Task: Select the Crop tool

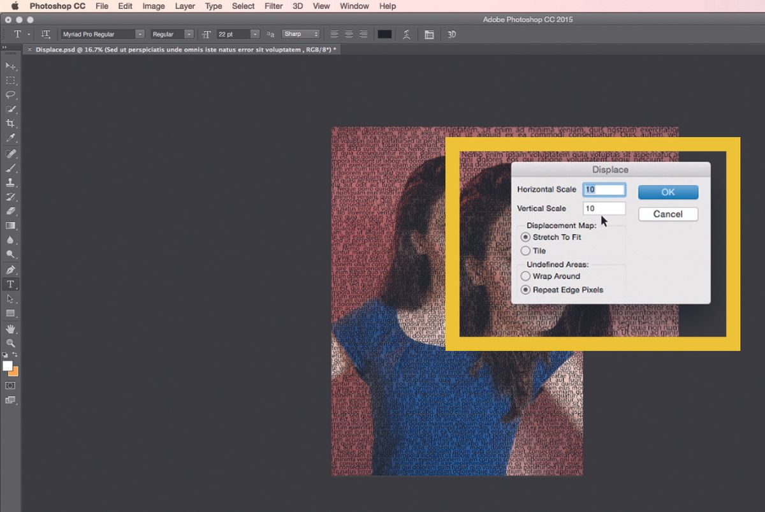Action: (10, 124)
